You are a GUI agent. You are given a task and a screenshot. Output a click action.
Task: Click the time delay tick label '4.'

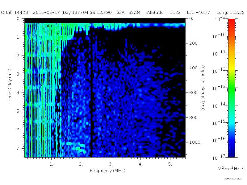click(19, 93)
